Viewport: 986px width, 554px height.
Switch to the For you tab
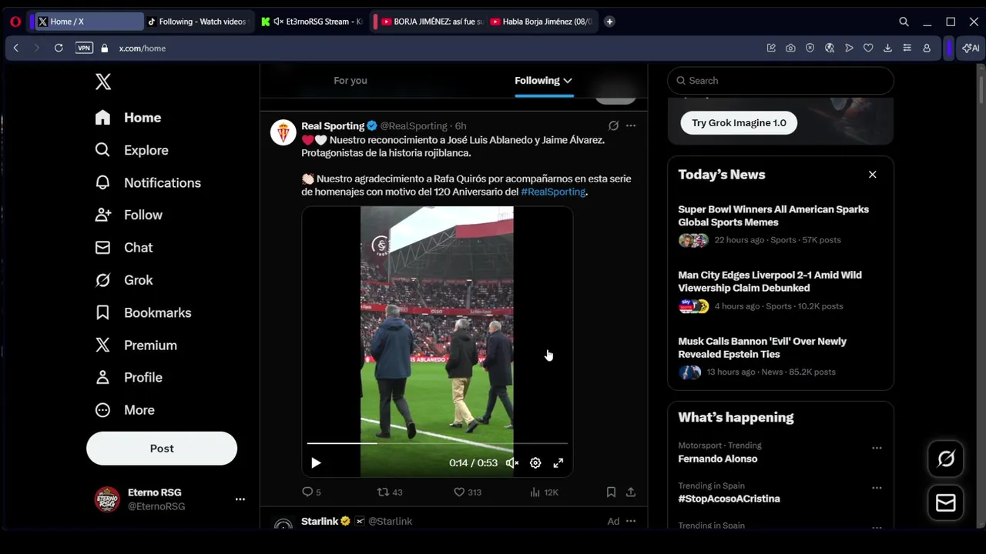(350, 80)
